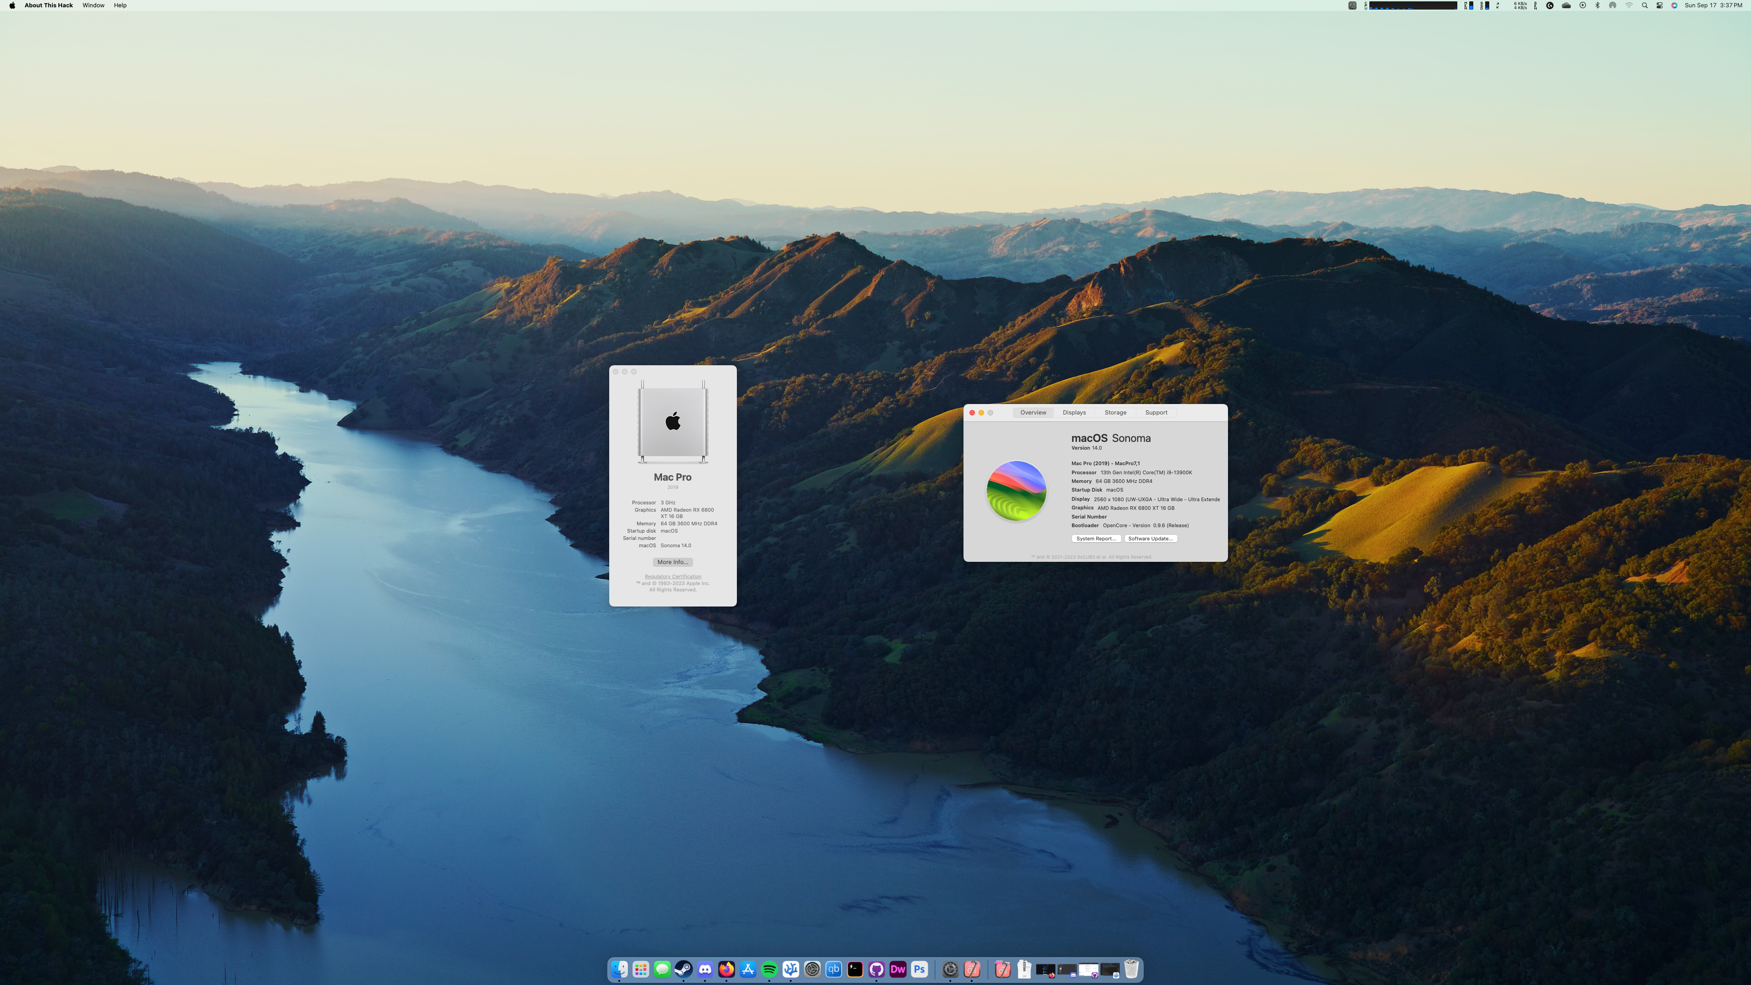Open Spotify from the dock
This screenshot has width=1751, height=985.
coord(769,969)
